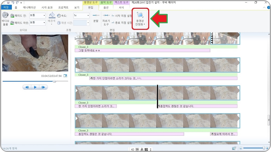
Task: Open quick access toolbar customize arrow
Action: (x=21, y=3)
